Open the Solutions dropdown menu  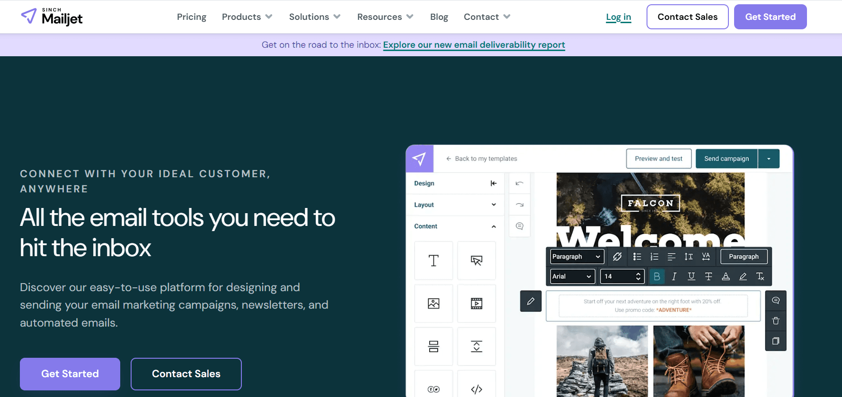tap(315, 17)
